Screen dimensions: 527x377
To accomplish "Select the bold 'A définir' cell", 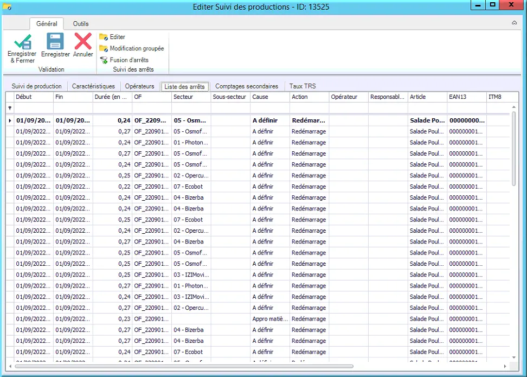I will 269,120.
